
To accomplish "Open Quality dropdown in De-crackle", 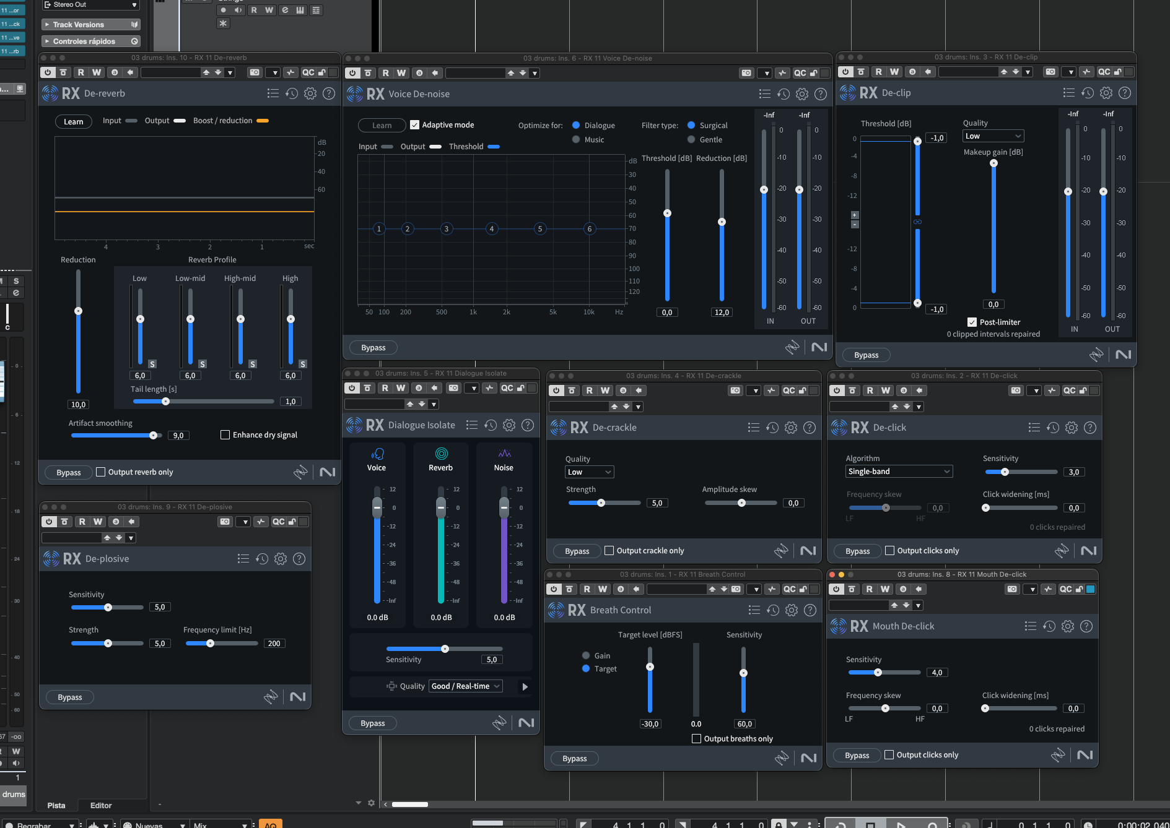I will coord(588,472).
